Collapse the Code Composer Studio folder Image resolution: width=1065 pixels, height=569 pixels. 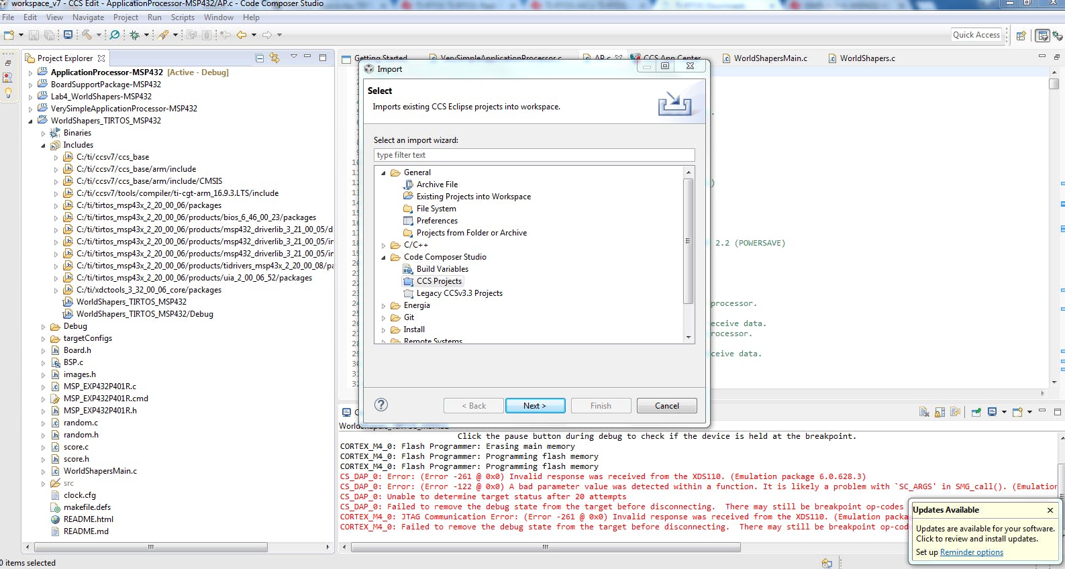point(384,258)
